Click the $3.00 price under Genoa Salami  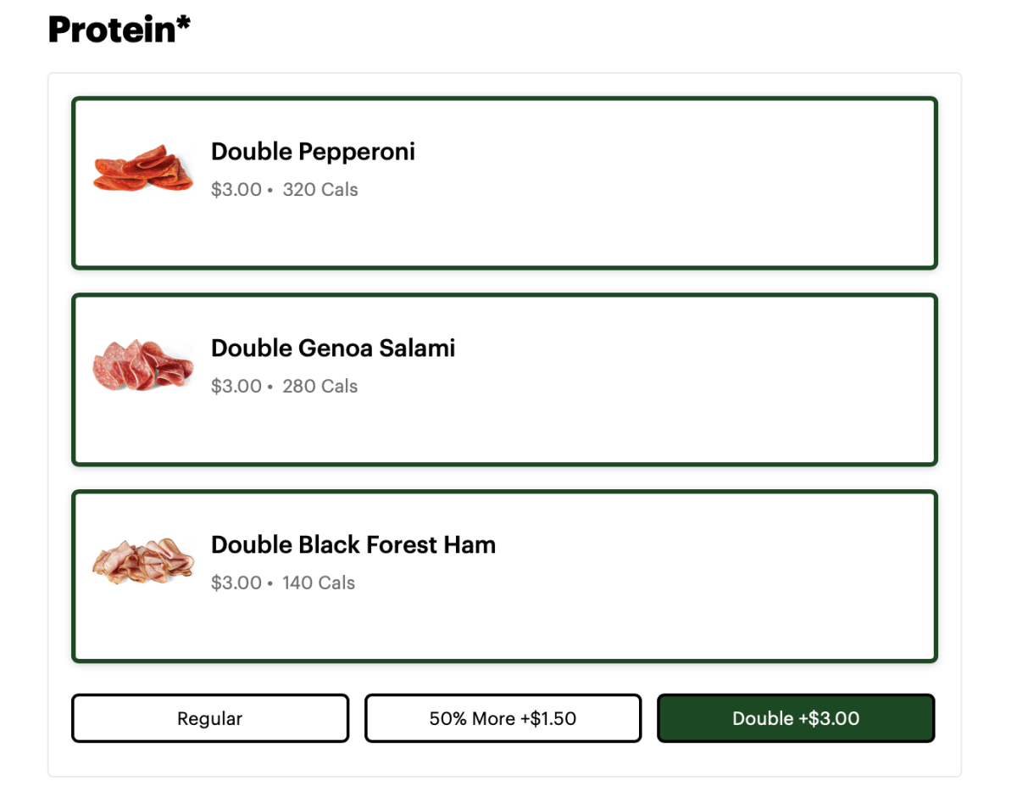click(x=236, y=387)
